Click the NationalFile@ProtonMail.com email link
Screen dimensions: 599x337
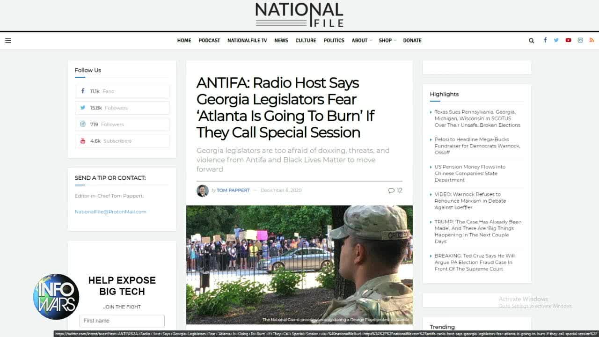(x=110, y=212)
